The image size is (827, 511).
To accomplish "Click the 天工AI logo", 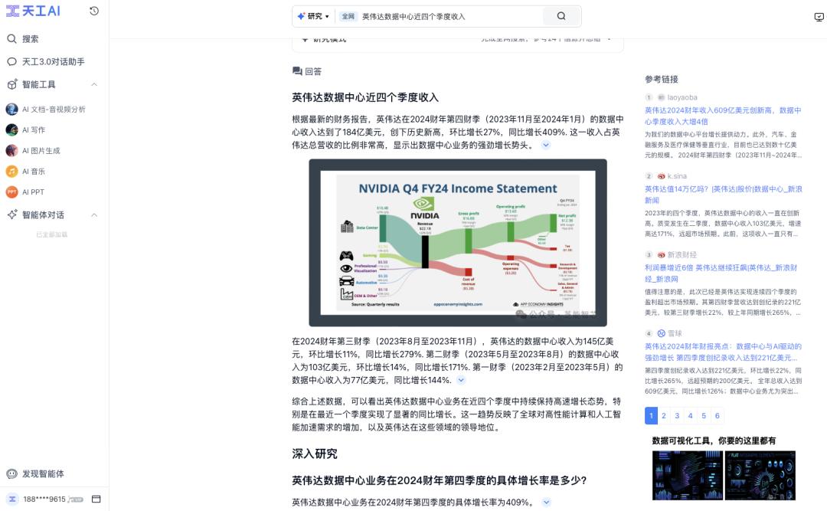I will pyautogui.click(x=33, y=11).
